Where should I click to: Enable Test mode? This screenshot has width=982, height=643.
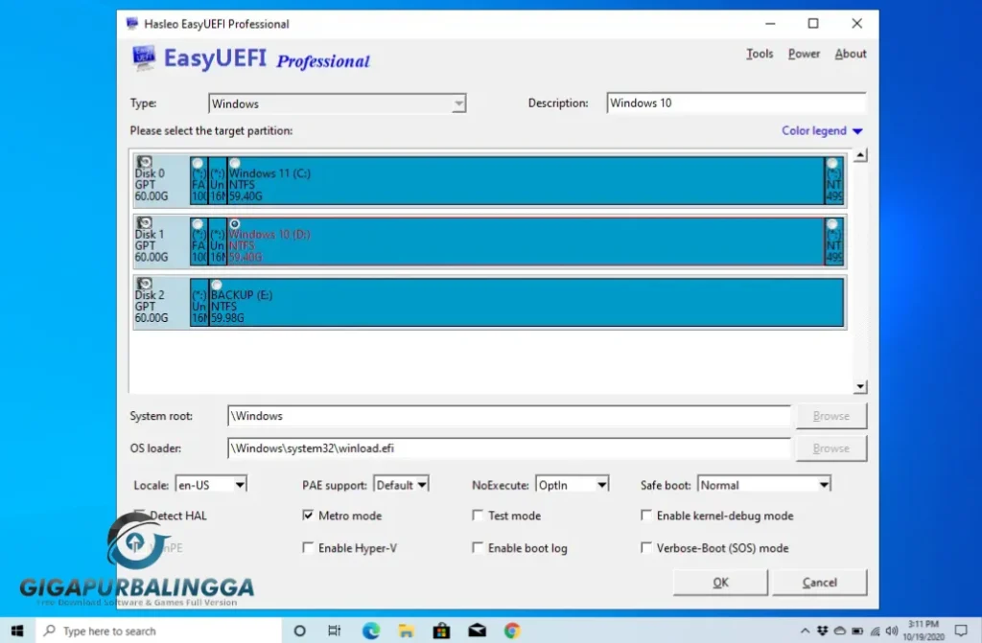[478, 516]
